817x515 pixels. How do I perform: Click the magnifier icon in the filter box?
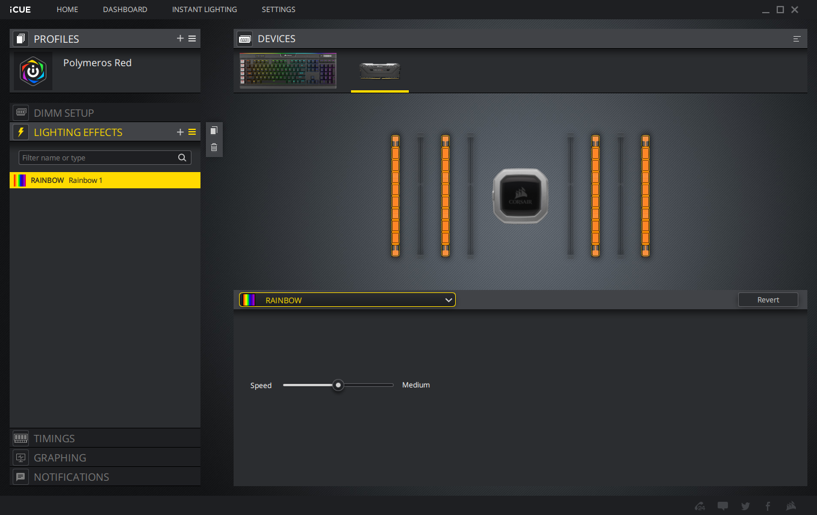pyautogui.click(x=182, y=158)
